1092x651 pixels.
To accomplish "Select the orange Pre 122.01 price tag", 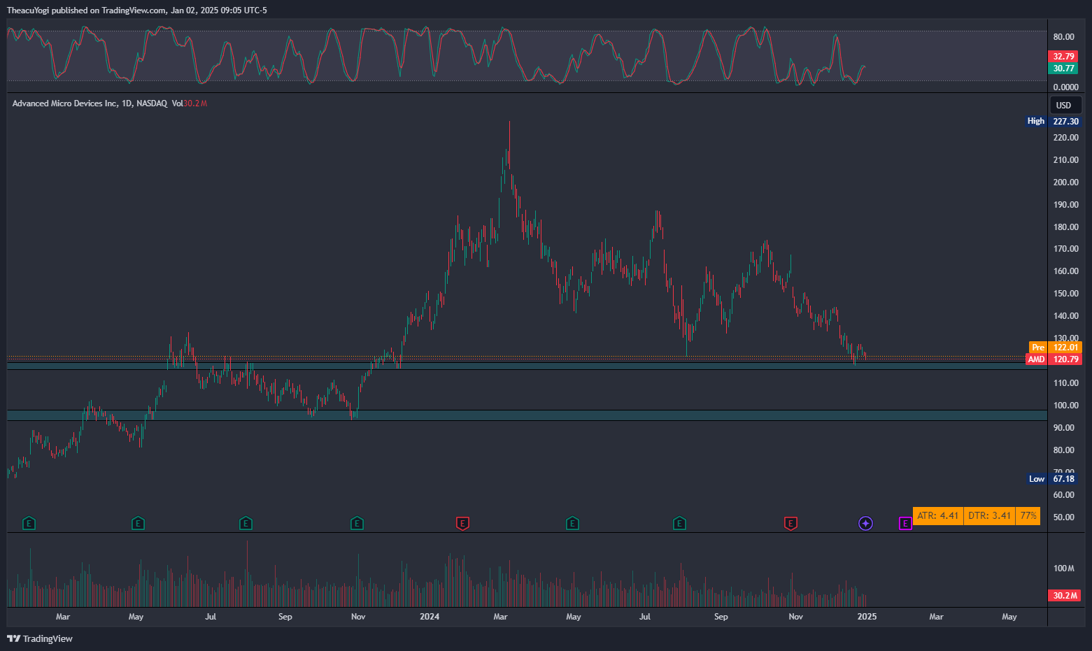I will tap(1056, 348).
